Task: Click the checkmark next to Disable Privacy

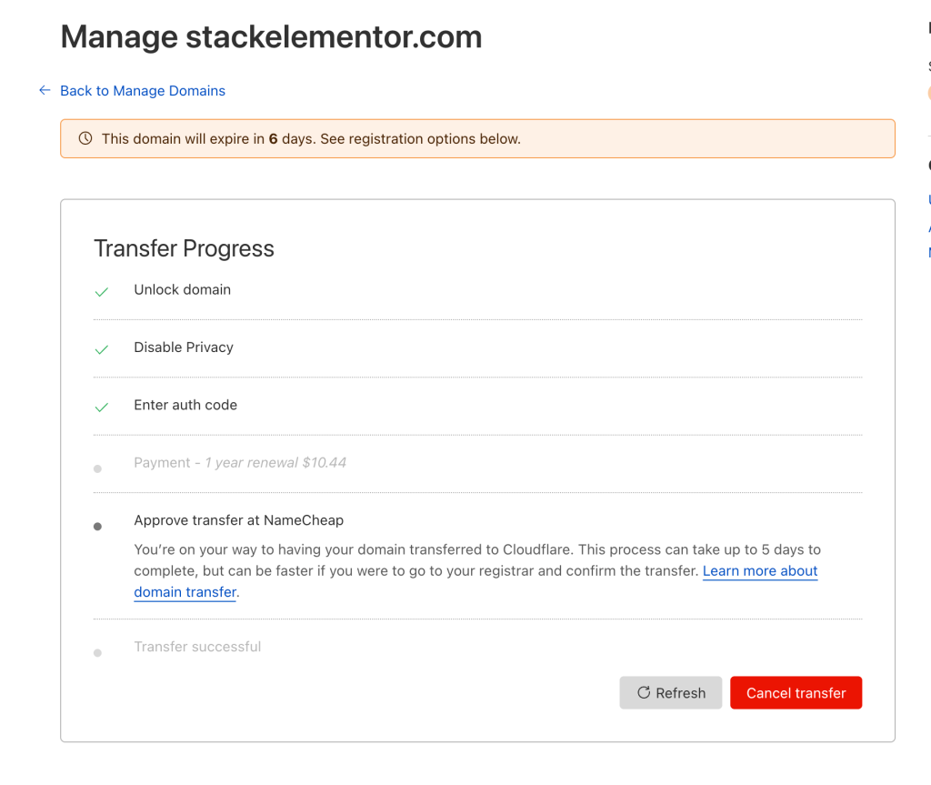Action: click(102, 349)
